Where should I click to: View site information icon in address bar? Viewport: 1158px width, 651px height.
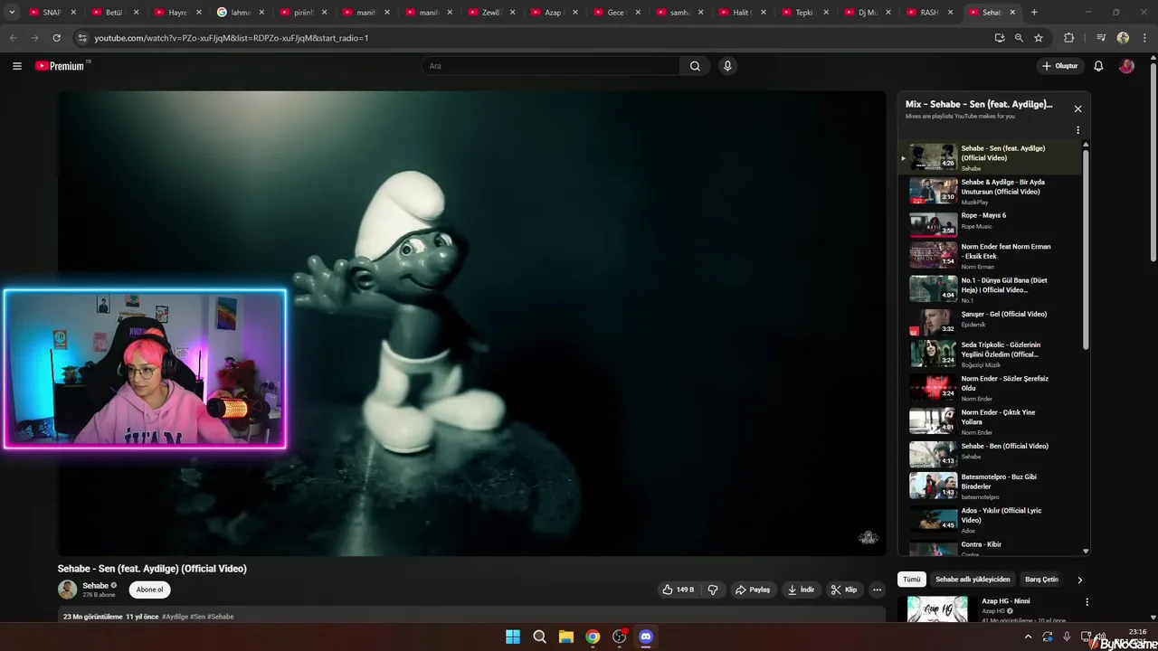pyautogui.click(x=82, y=38)
